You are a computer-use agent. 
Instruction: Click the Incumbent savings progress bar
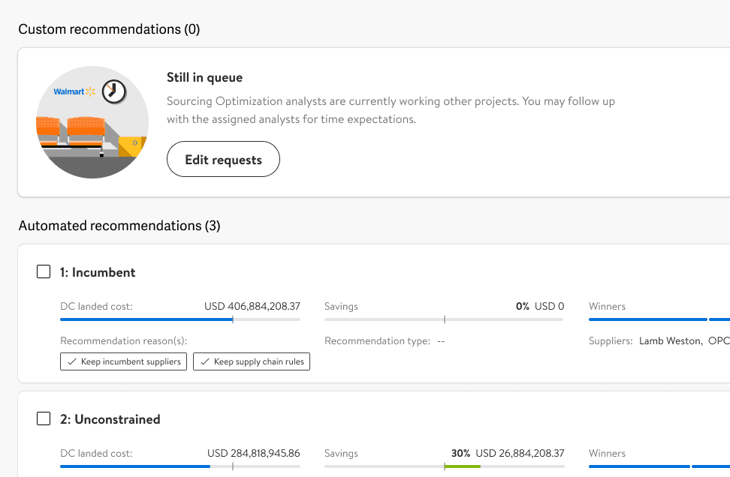444,319
